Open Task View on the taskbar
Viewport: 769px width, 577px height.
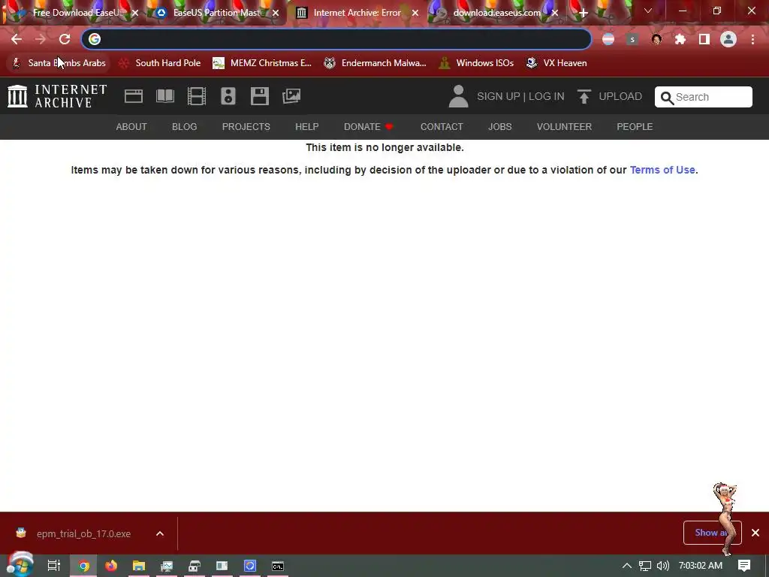tap(53, 566)
